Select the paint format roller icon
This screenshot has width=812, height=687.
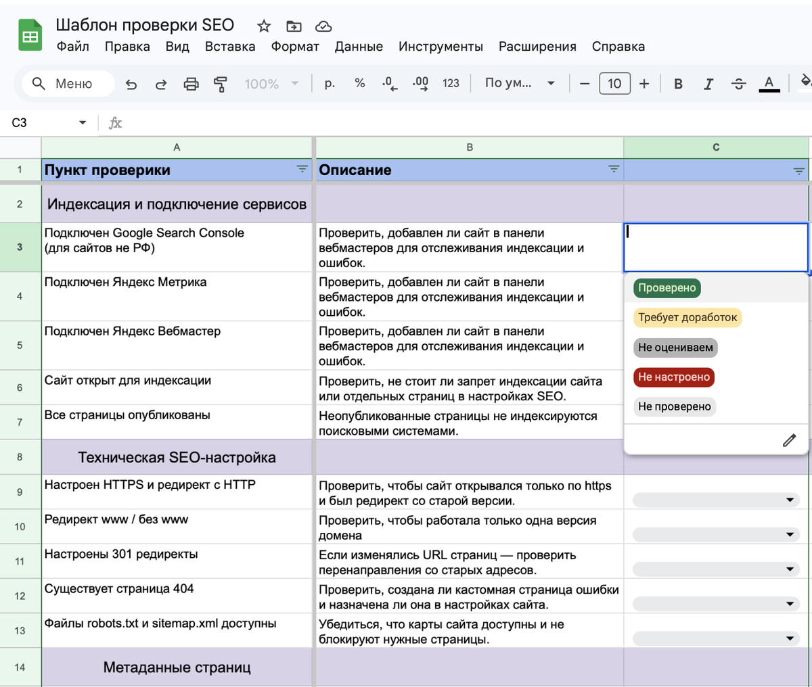pos(221,84)
